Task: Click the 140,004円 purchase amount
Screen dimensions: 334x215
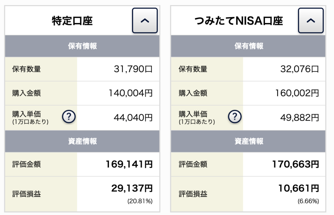Action: tap(130, 93)
